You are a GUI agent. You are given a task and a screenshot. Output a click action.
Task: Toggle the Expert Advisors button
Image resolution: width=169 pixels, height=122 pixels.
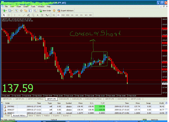pos(65,11)
